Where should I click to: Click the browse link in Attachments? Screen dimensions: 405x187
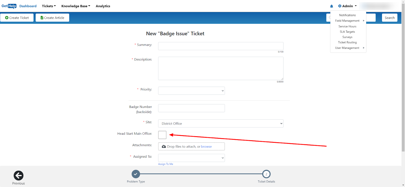pos(206,147)
